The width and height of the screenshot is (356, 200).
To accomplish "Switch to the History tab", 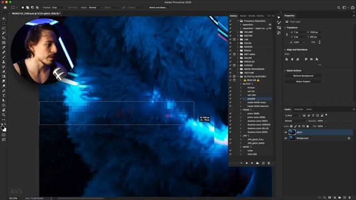I will [x=260, y=16].
